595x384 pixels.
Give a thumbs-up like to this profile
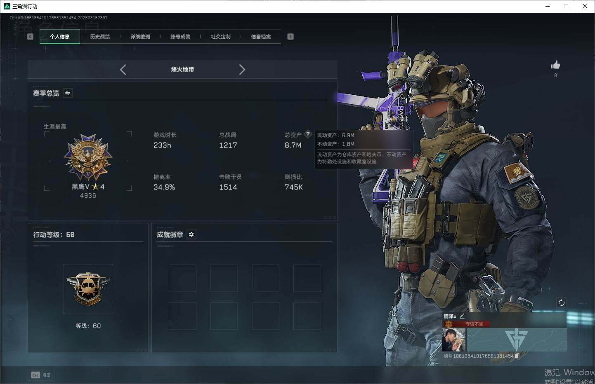555,65
